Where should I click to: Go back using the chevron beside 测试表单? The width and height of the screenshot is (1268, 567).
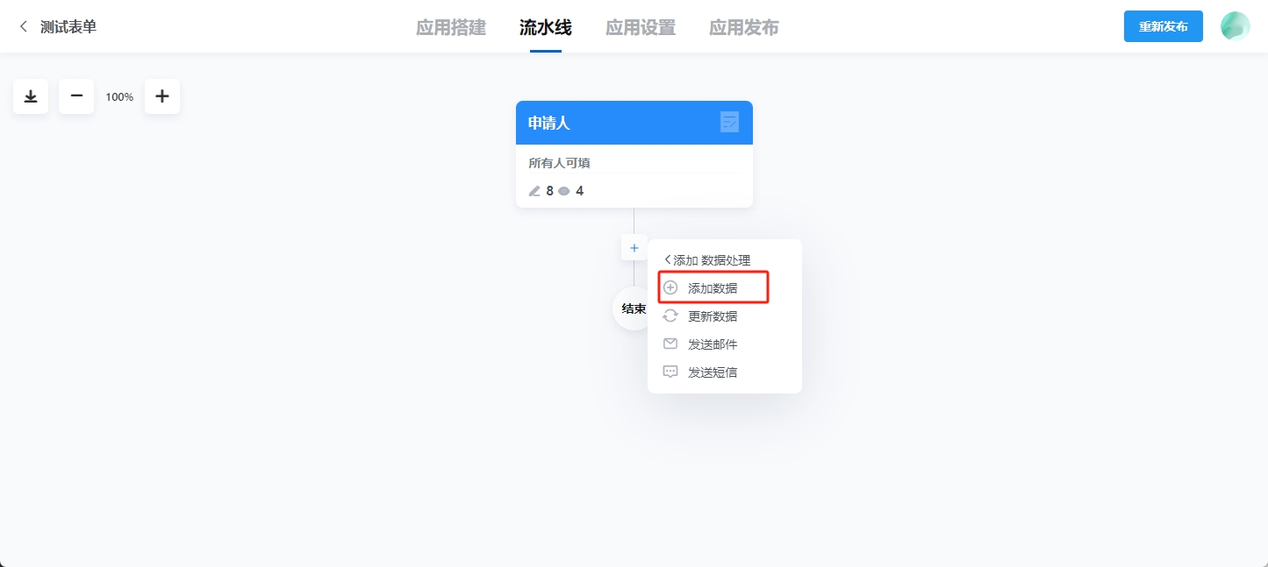coord(21,26)
